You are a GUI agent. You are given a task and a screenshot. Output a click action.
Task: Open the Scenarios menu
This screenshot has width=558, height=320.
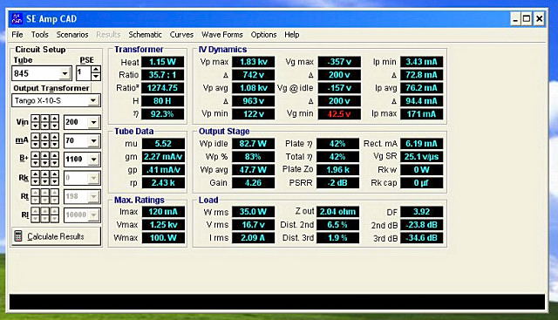pos(72,35)
